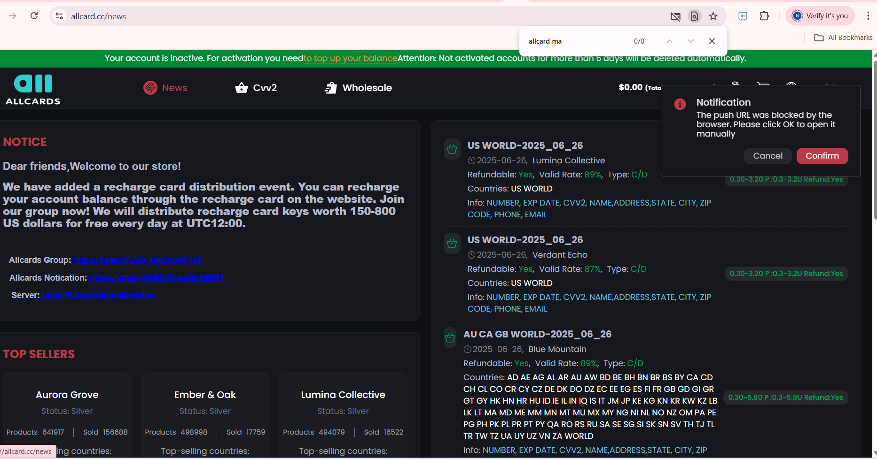Open the page search lens icon
This screenshot has width=877, height=459.
pyautogui.click(x=694, y=16)
